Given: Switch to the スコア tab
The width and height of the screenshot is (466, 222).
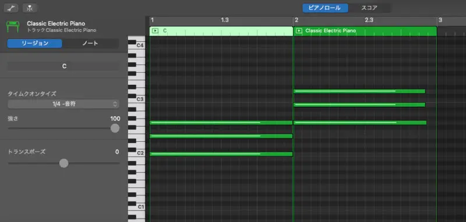Looking at the screenshot, I should click(369, 8).
